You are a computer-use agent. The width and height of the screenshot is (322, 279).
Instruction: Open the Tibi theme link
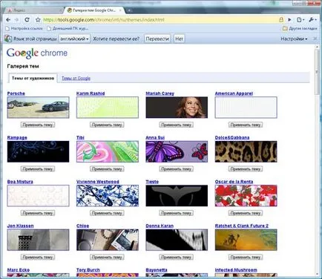click(80, 137)
